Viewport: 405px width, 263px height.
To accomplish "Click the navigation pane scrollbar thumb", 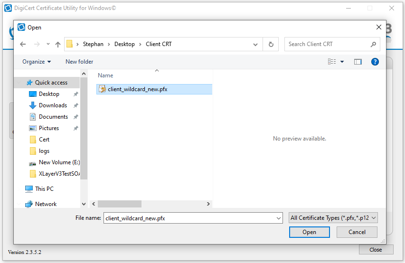I will click(x=84, y=128).
